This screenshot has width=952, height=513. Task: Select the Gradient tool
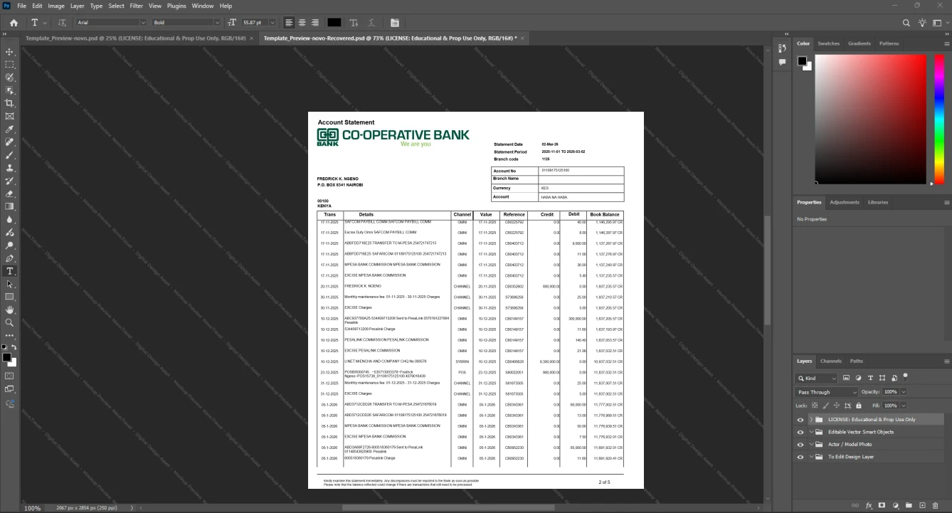[9, 206]
